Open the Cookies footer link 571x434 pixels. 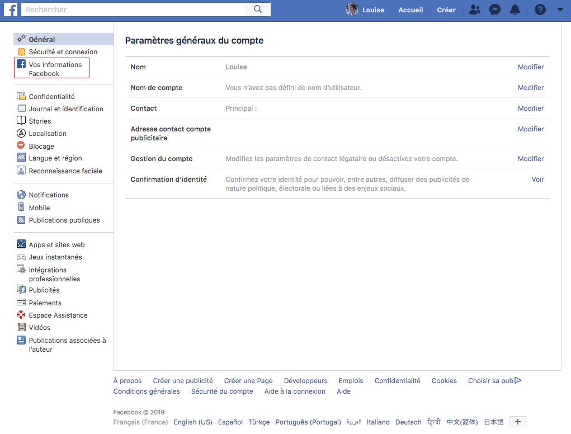click(x=443, y=380)
